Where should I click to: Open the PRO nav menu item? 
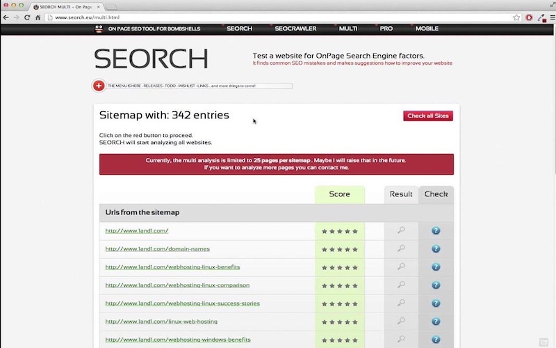coord(386,29)
